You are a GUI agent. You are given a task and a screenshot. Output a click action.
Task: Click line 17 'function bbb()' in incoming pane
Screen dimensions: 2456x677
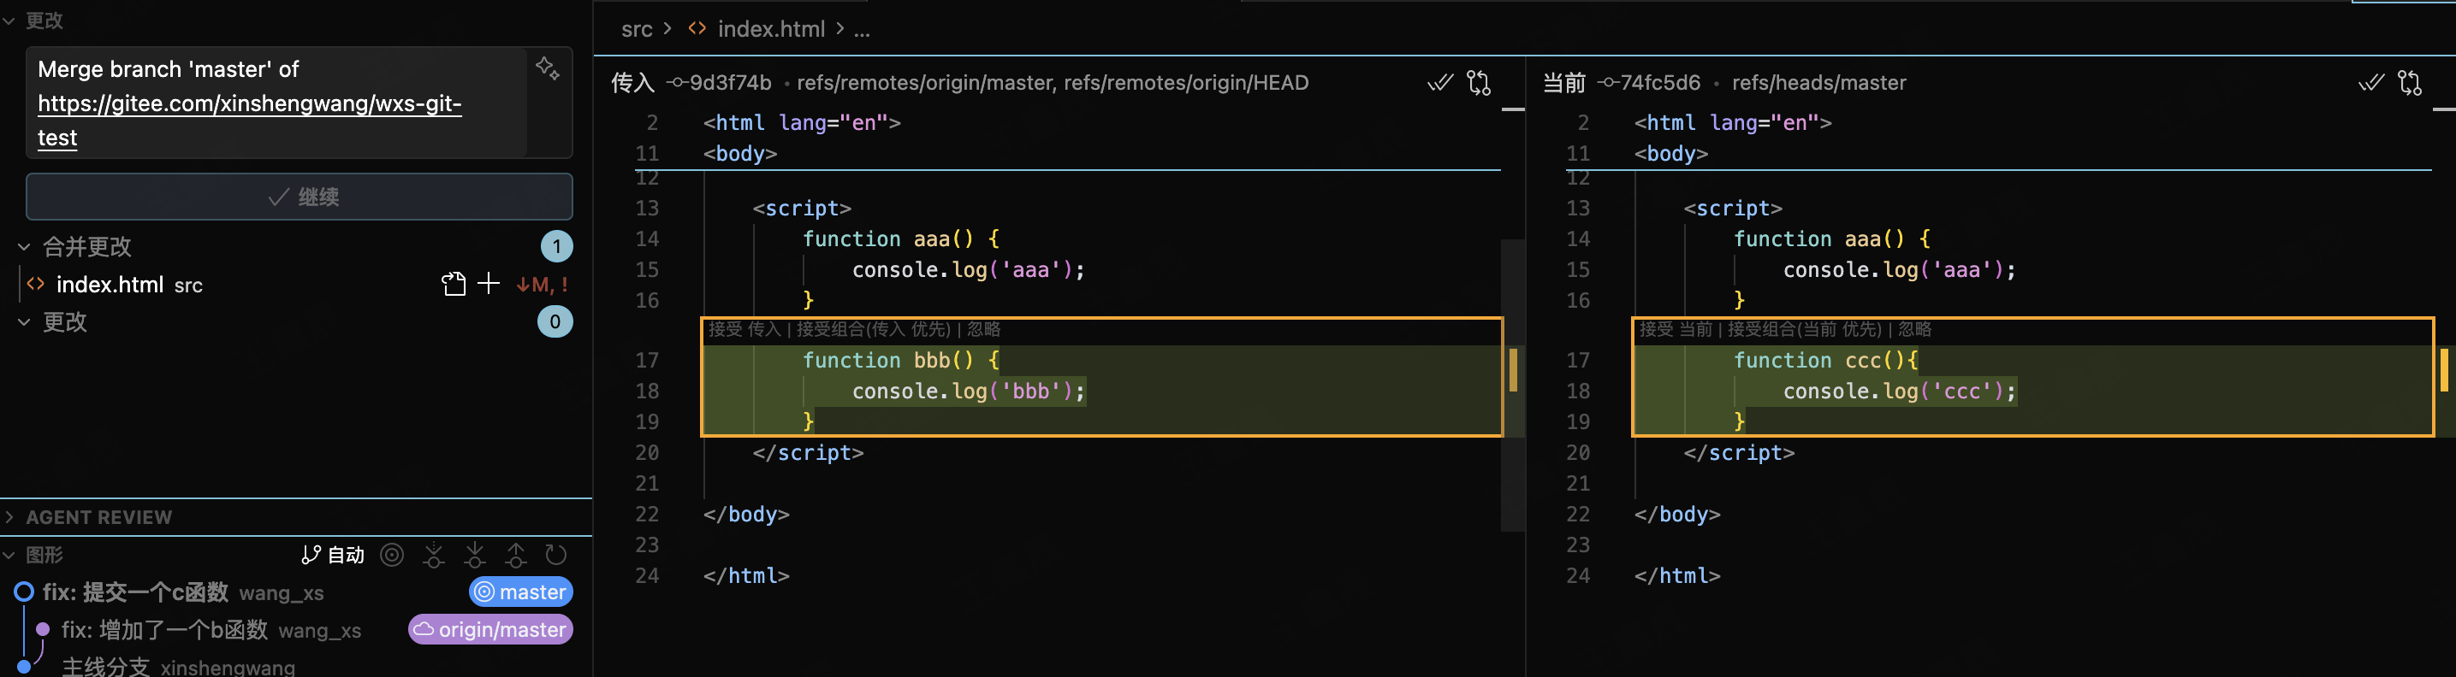[x=901, y=360]
